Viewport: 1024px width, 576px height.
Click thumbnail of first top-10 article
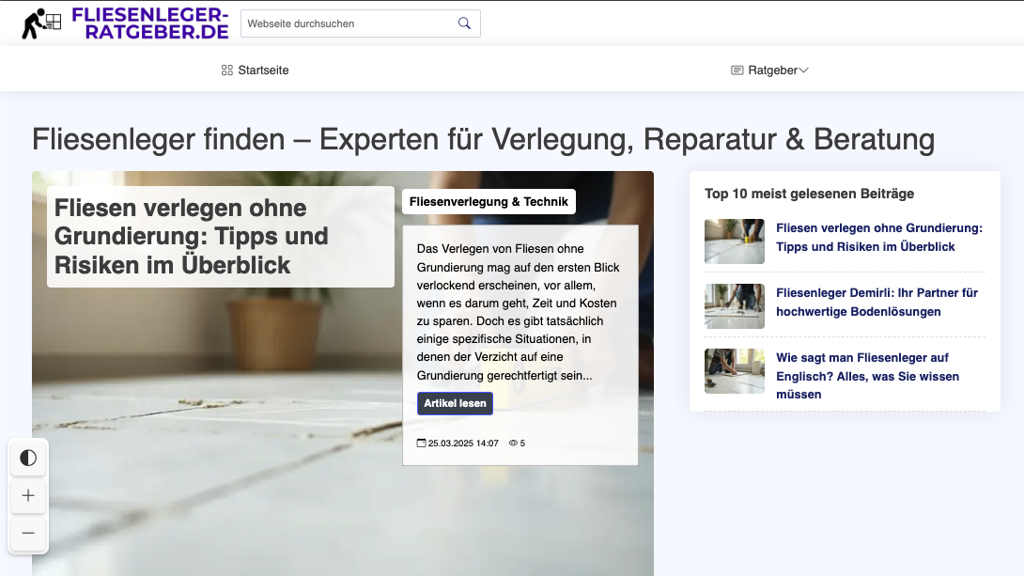[x=735, y=241]
